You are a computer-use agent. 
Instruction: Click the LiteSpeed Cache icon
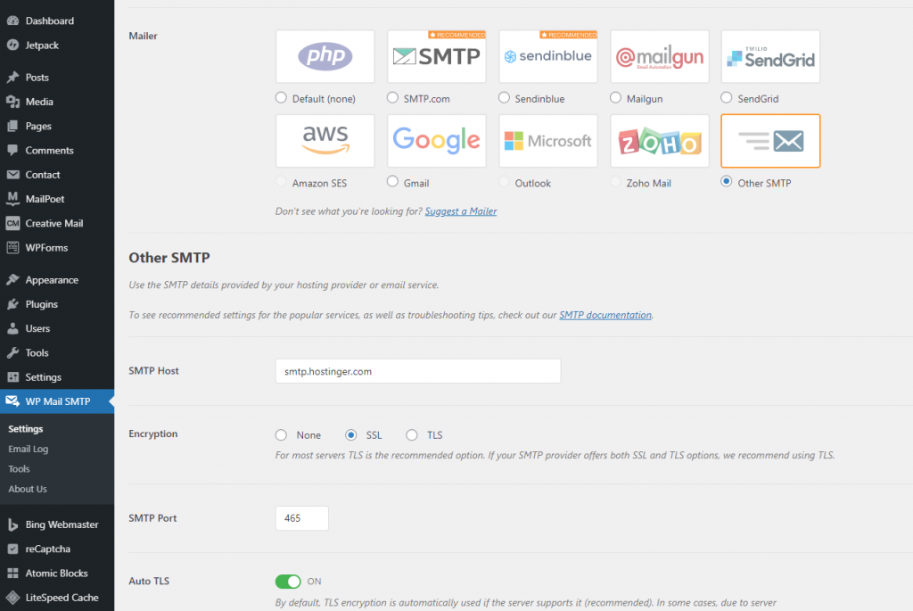pos(12,597)
